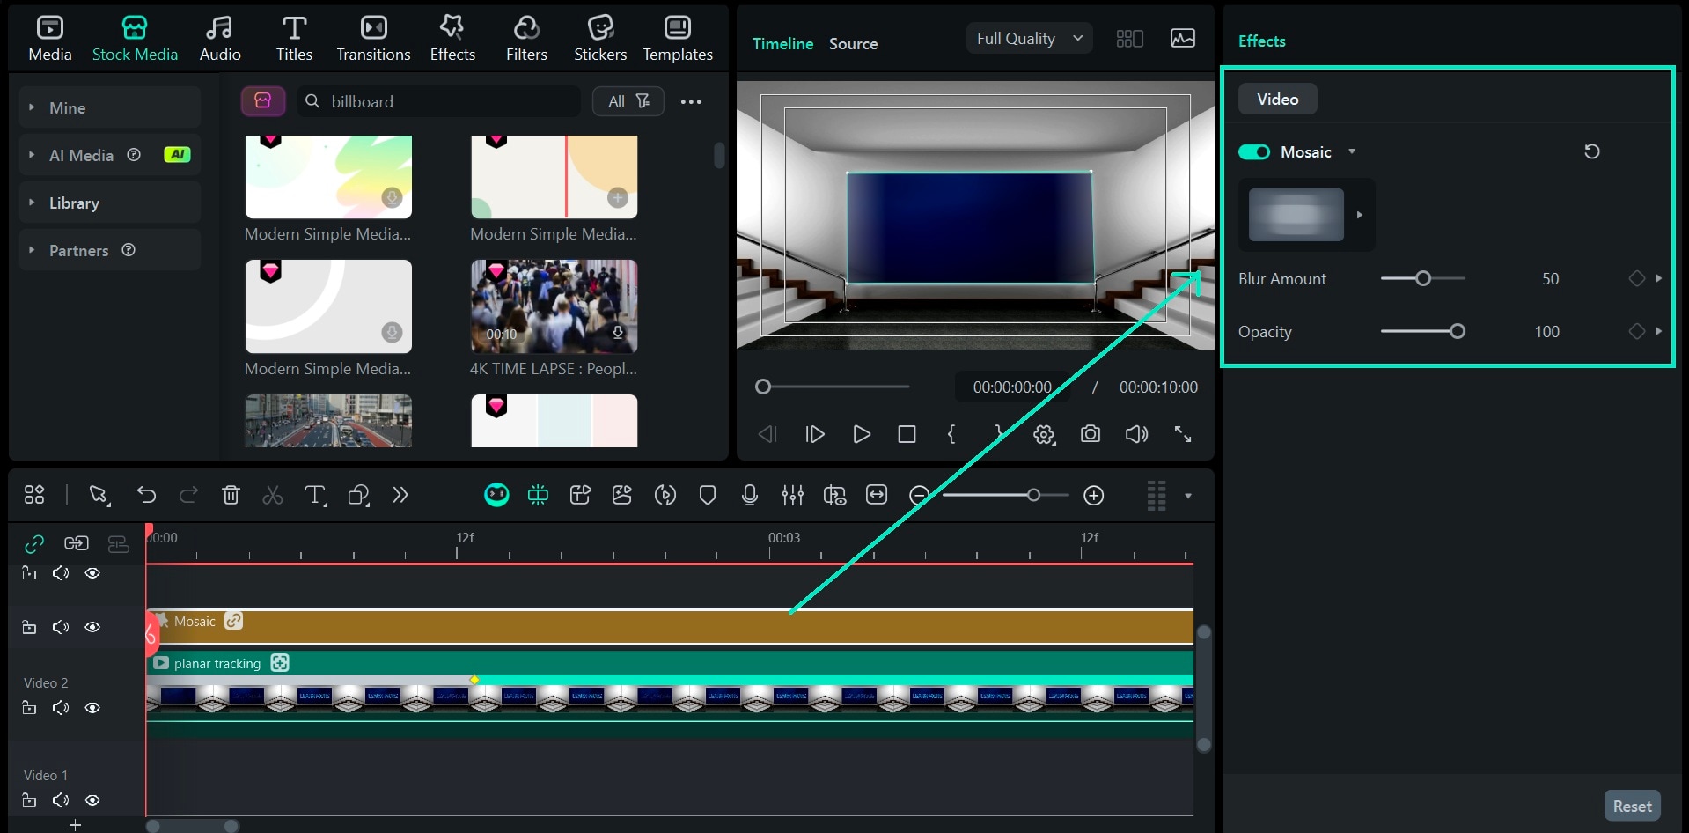1689x833 pixels.
Task: Switch preview to the Source tab
Action: tap(853, 44)
